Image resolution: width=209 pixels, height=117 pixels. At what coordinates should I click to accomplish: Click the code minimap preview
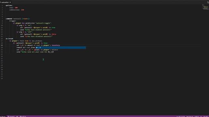(205, 7)
